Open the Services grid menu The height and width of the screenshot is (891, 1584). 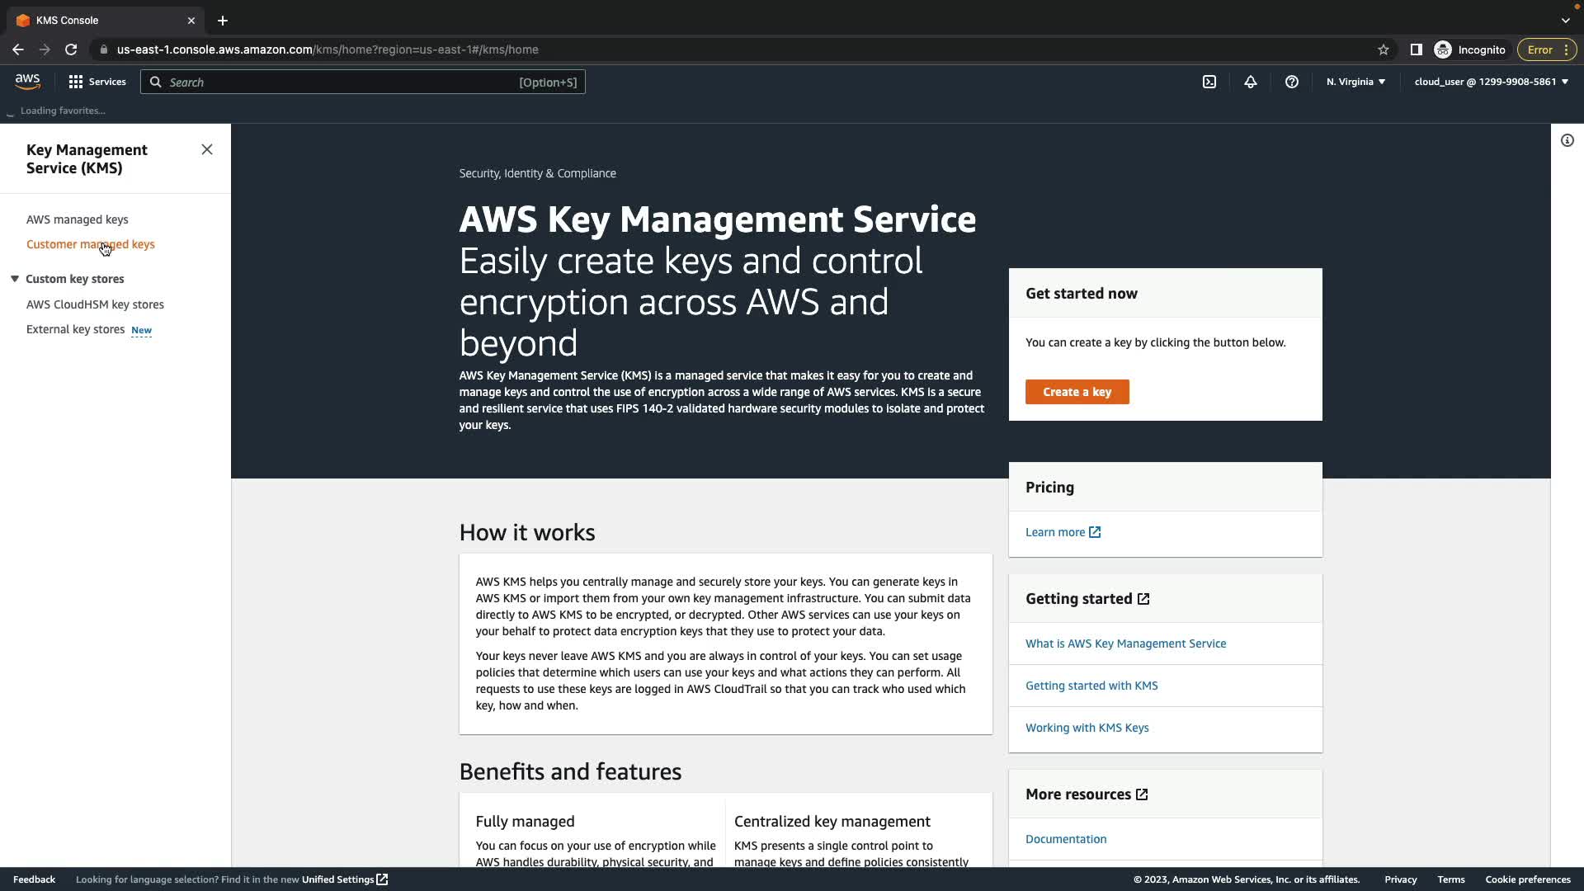pyautogui.click(x=97, y=82)
